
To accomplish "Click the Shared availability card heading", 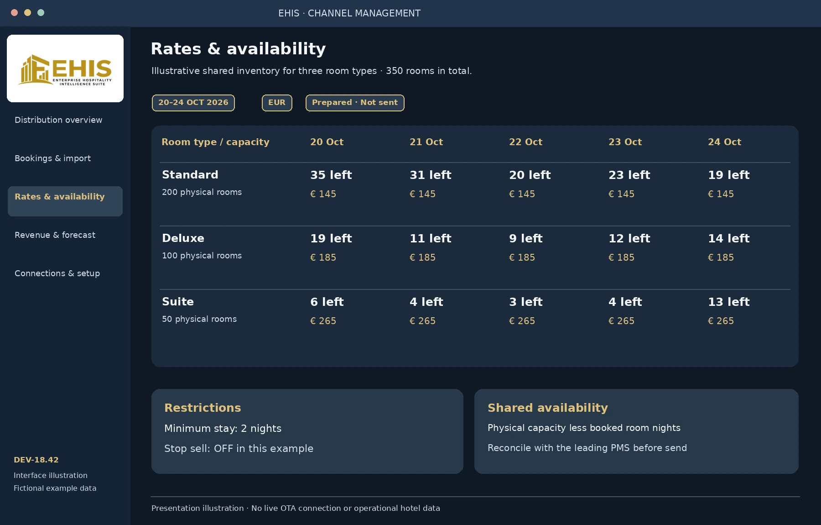I will coord(548,408).
